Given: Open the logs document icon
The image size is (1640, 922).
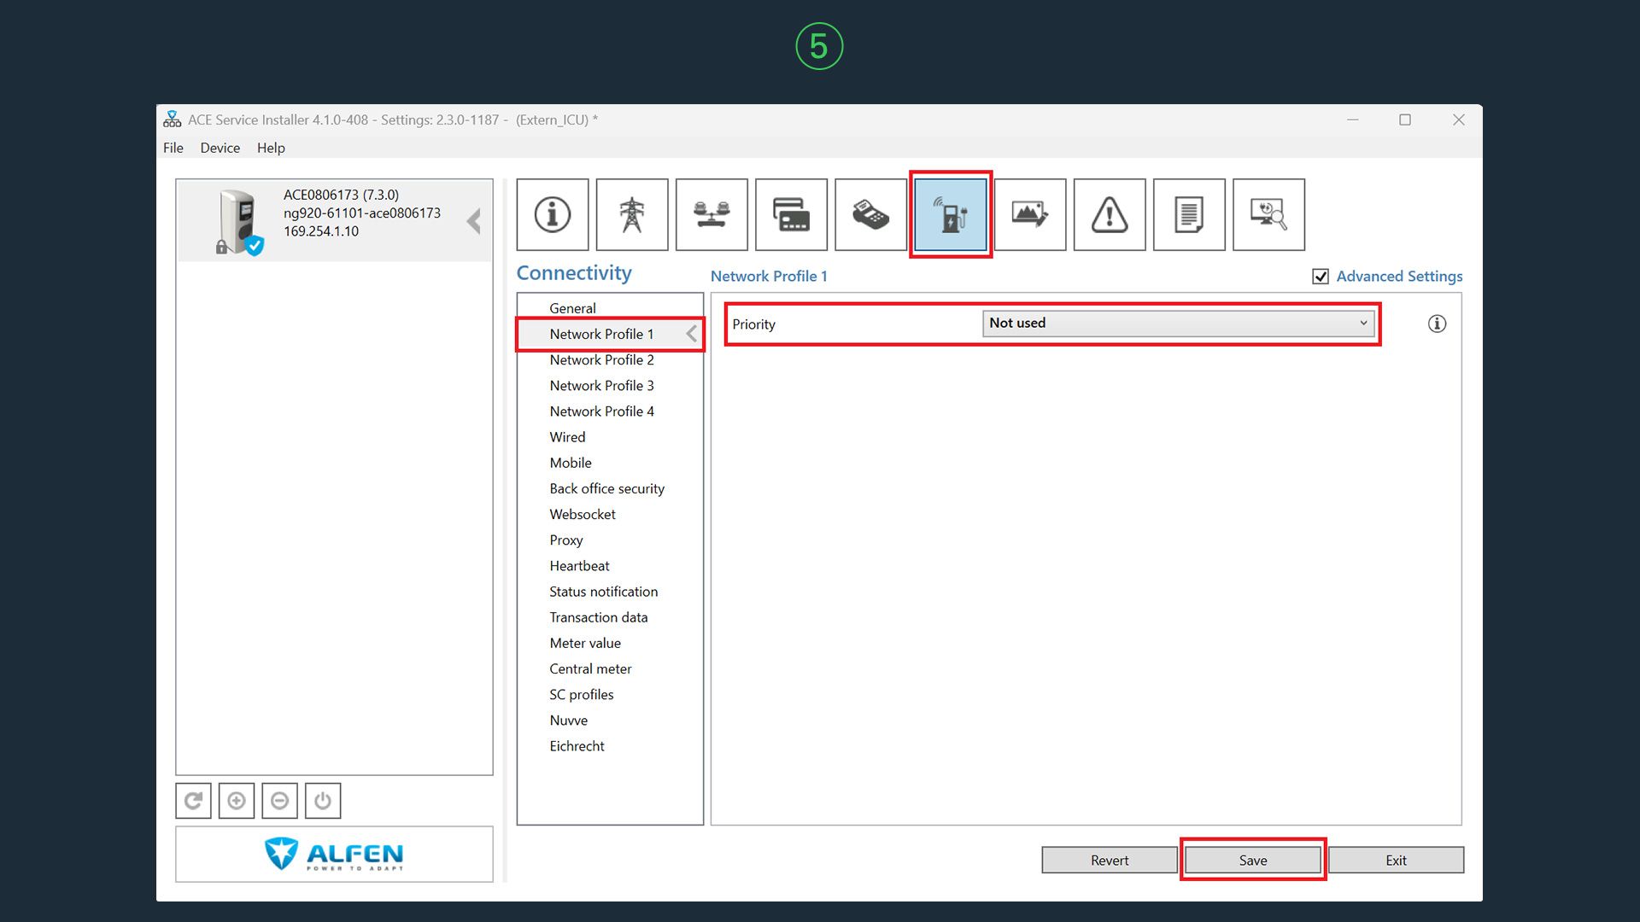Looking at the screenshot, I should click(1189, 214).
